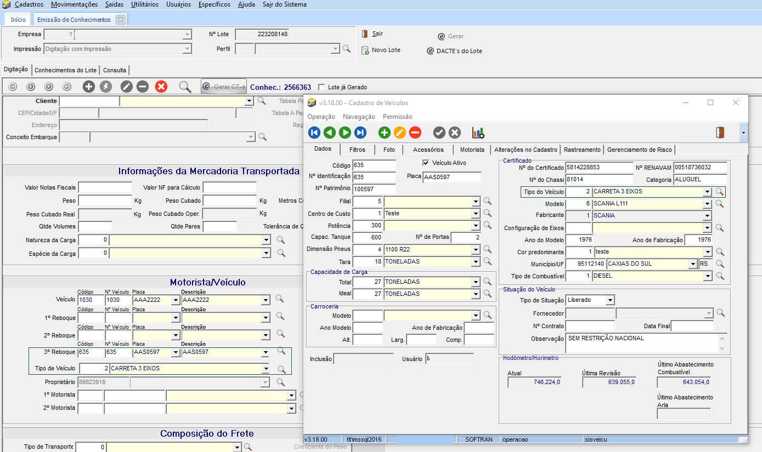Click the lightning bolt icon in Digitação toolbar
Image resolution: width=762 pixels, height=452 pixels.
pos(106,87)
